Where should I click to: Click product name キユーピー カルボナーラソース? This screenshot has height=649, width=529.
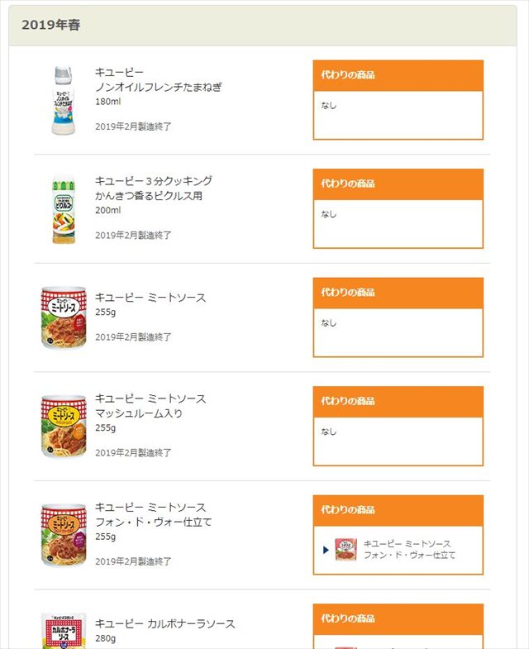[164, 624]
